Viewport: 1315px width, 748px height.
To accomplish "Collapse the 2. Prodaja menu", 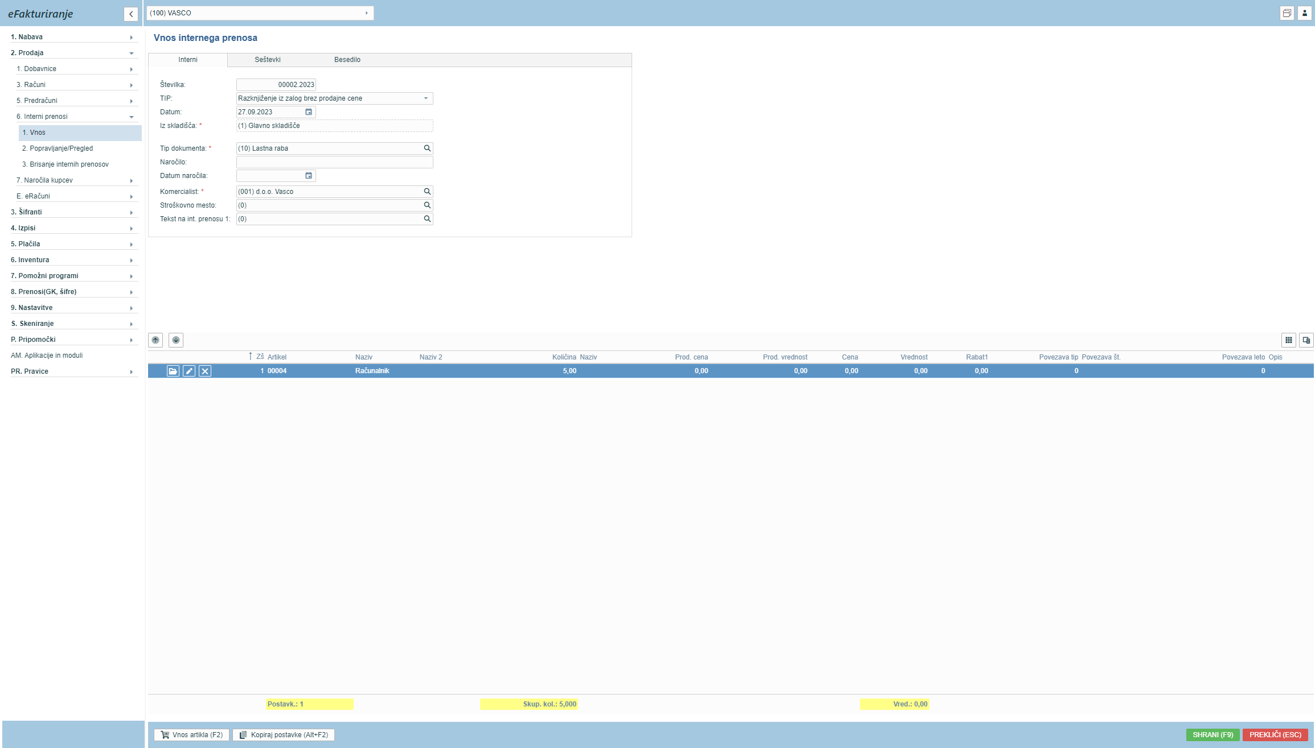I will click(x=74, y=53).
